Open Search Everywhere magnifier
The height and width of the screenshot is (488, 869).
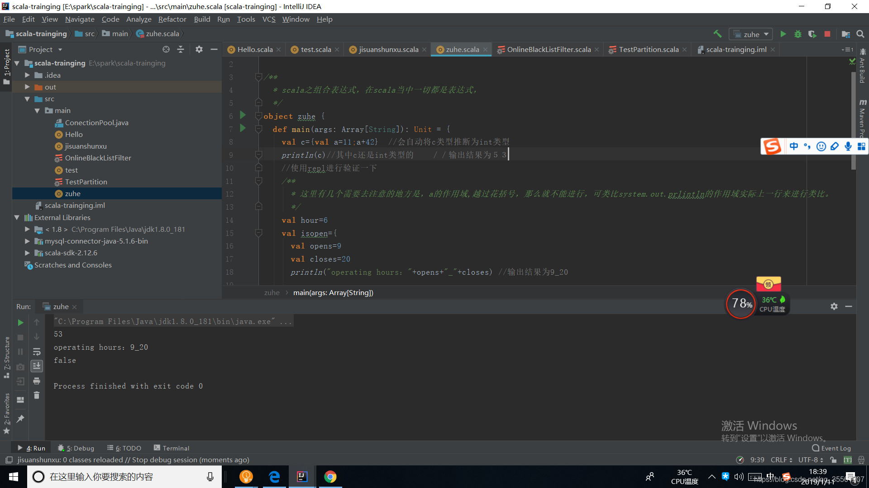(860, 34)
